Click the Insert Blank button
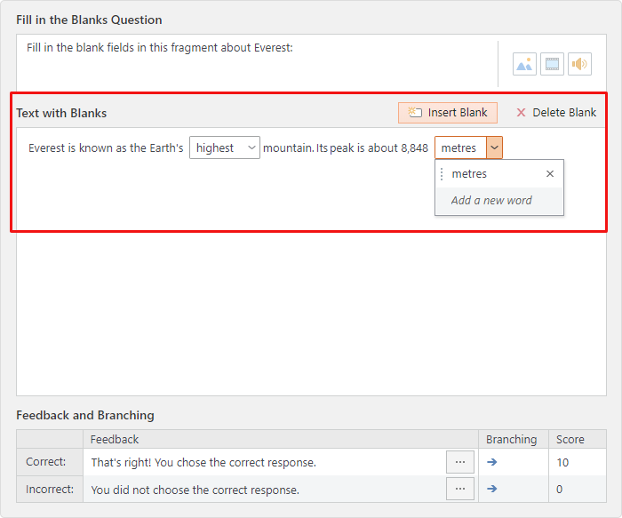 [448, 113]
